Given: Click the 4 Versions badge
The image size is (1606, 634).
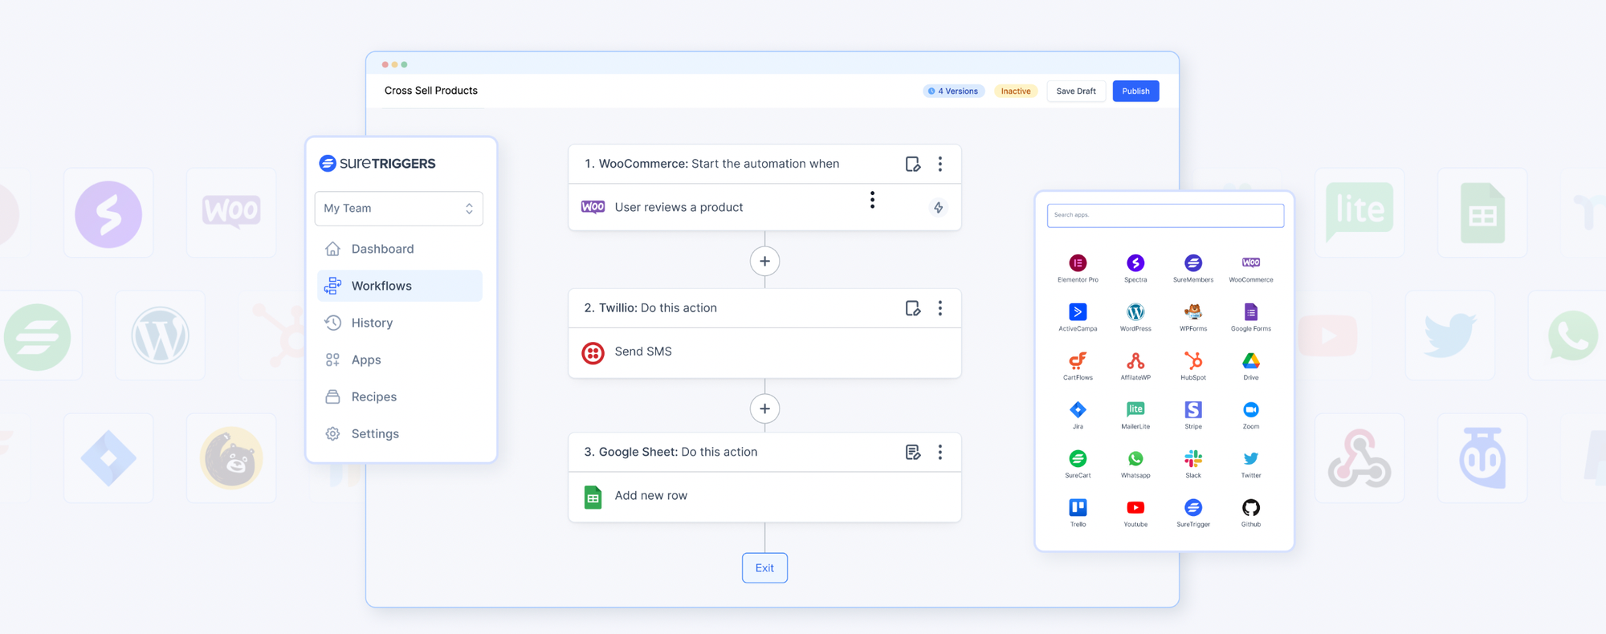Looking at the screenshot, I should pyautogui.click(x=953, y=91).
